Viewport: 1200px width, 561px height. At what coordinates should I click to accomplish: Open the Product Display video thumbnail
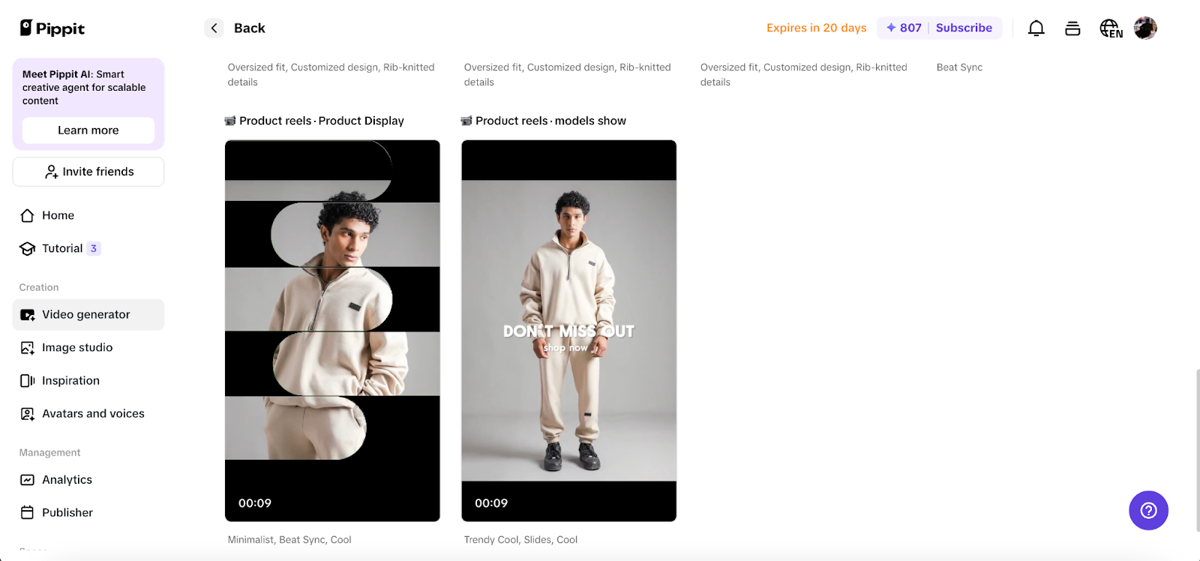pos(332,330)
